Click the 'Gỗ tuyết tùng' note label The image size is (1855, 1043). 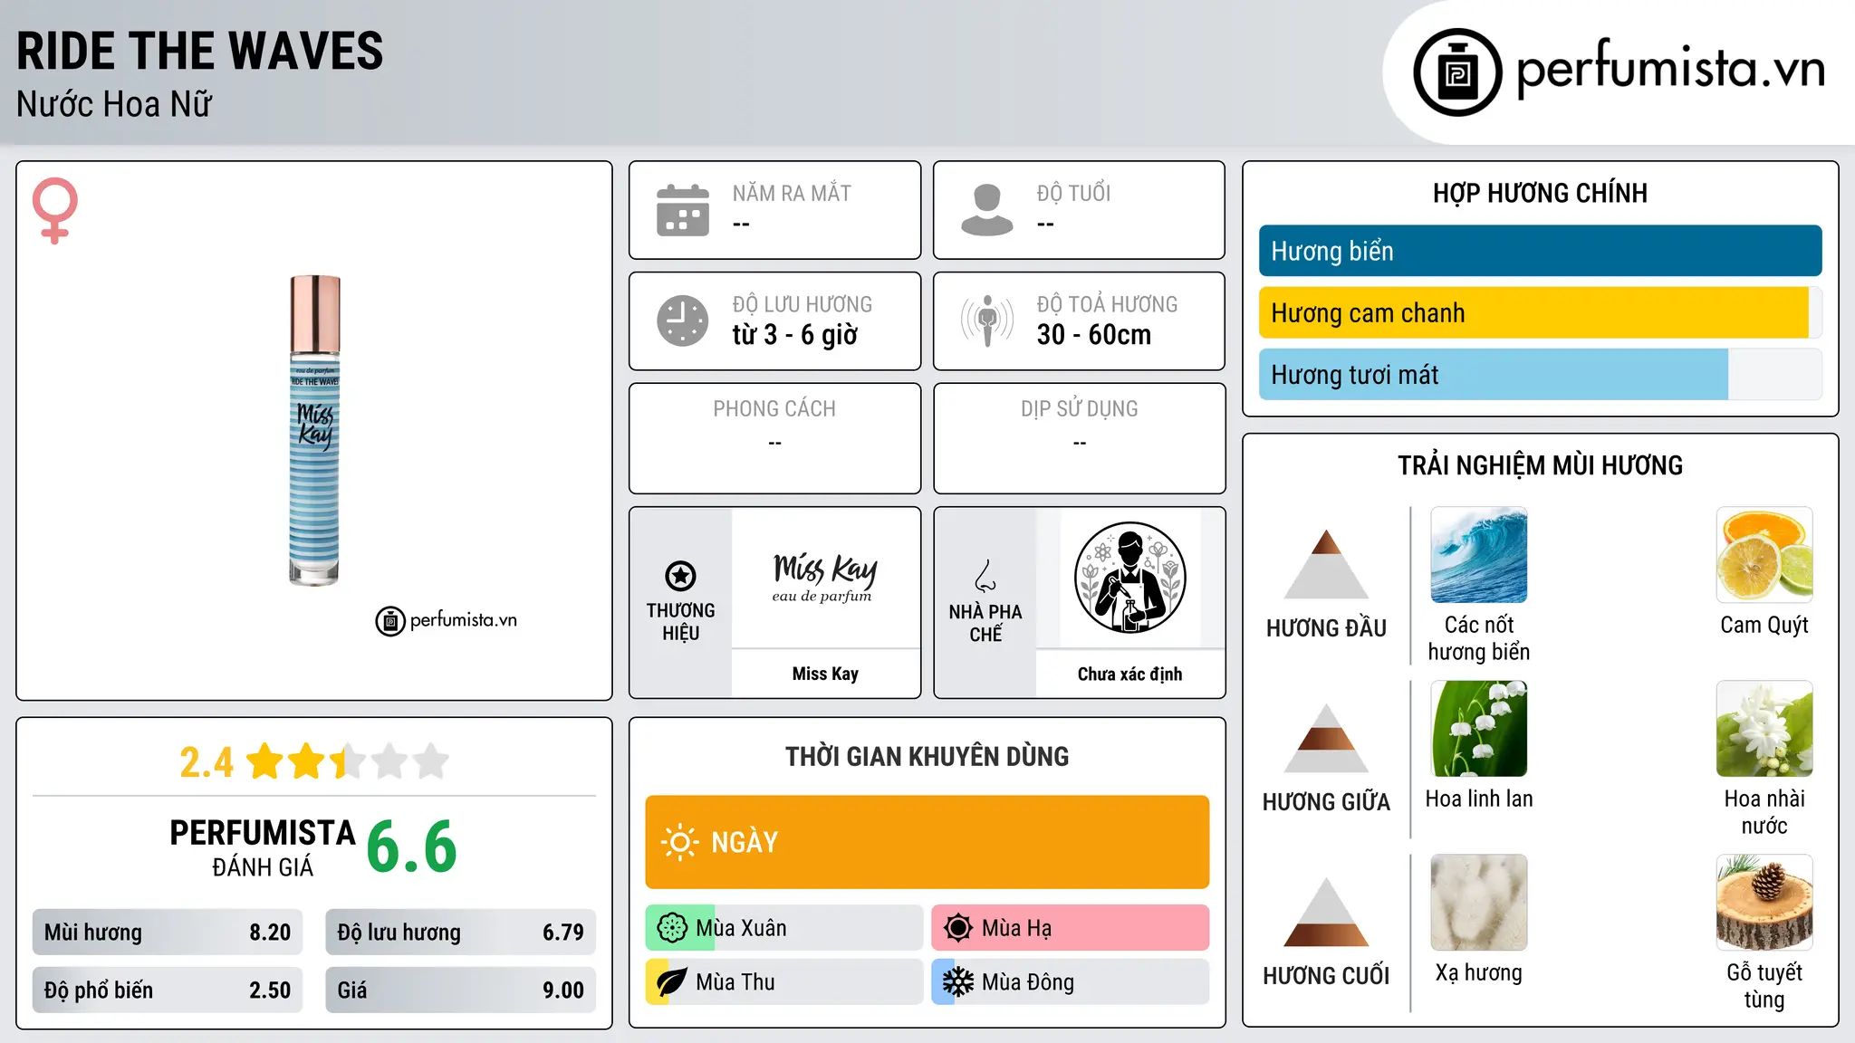[x=1764, y=986]
